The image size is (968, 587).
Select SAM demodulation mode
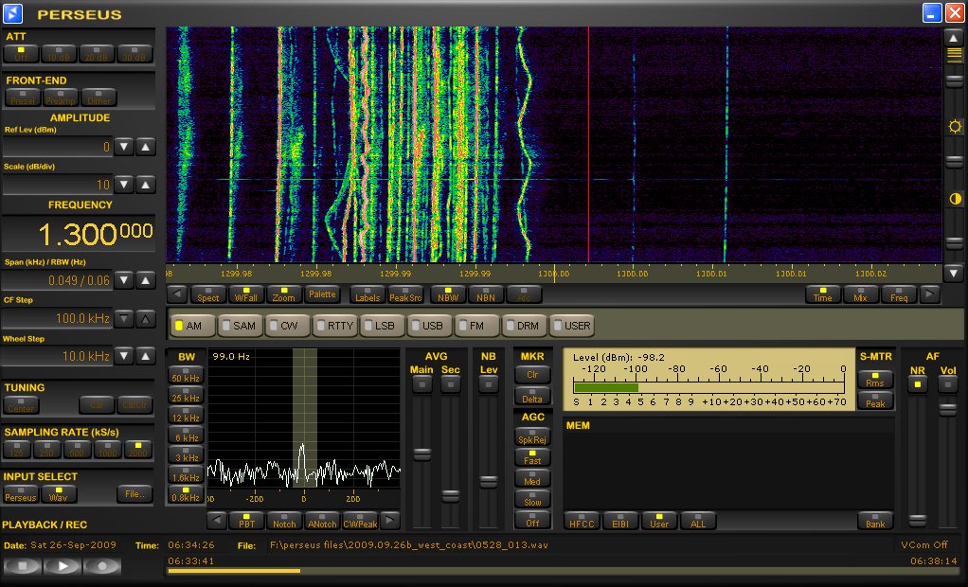(x=240, y=326)
